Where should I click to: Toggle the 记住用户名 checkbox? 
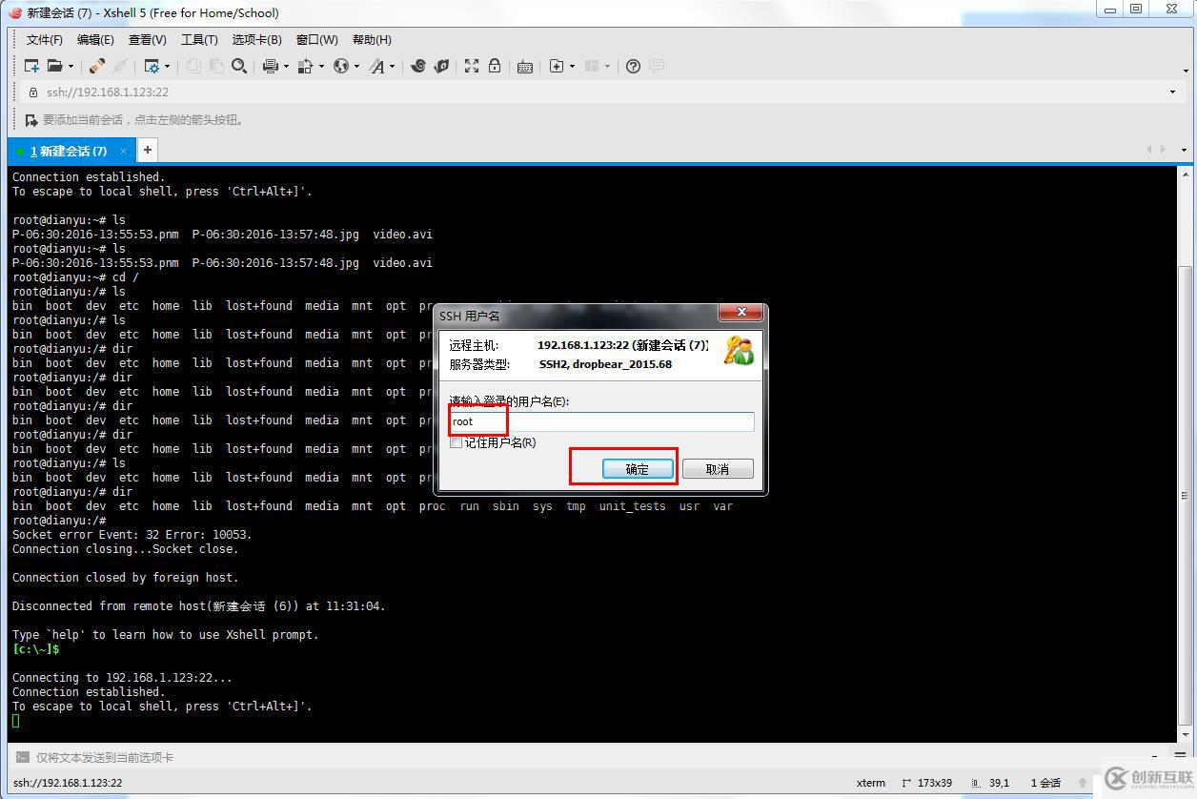click(x=456, y=442)
